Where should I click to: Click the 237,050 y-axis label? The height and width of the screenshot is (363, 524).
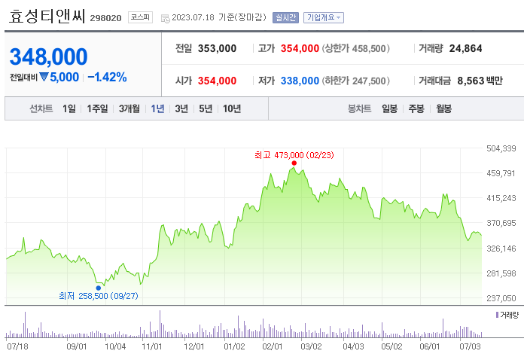501,298
